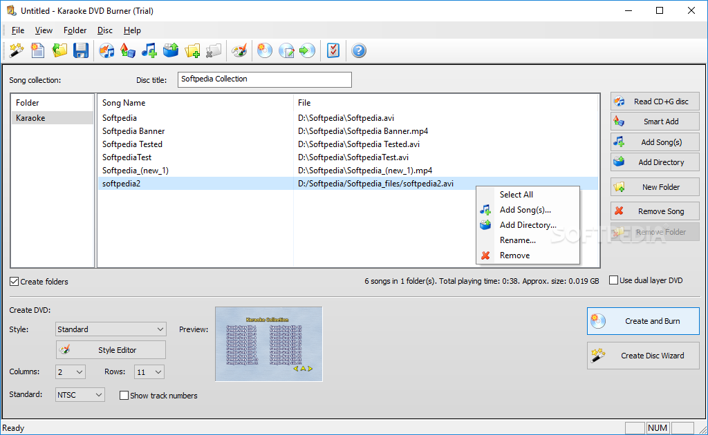Click the Remove Song button

pyautogui.click(x=655, y=211)
